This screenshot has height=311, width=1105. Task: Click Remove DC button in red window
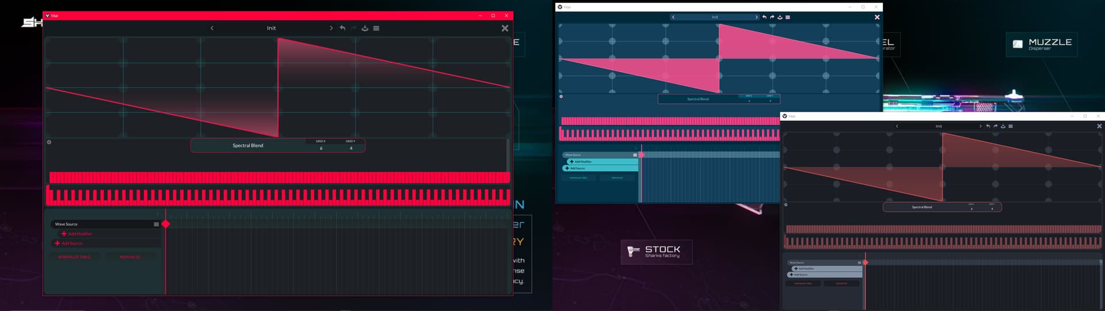(x=130, y=257)
